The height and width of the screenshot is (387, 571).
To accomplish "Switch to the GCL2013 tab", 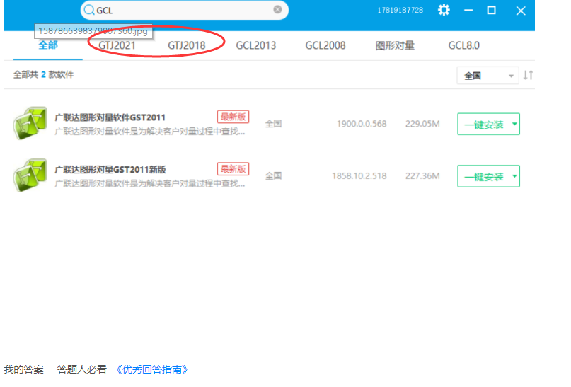I will tap(256, 45).
